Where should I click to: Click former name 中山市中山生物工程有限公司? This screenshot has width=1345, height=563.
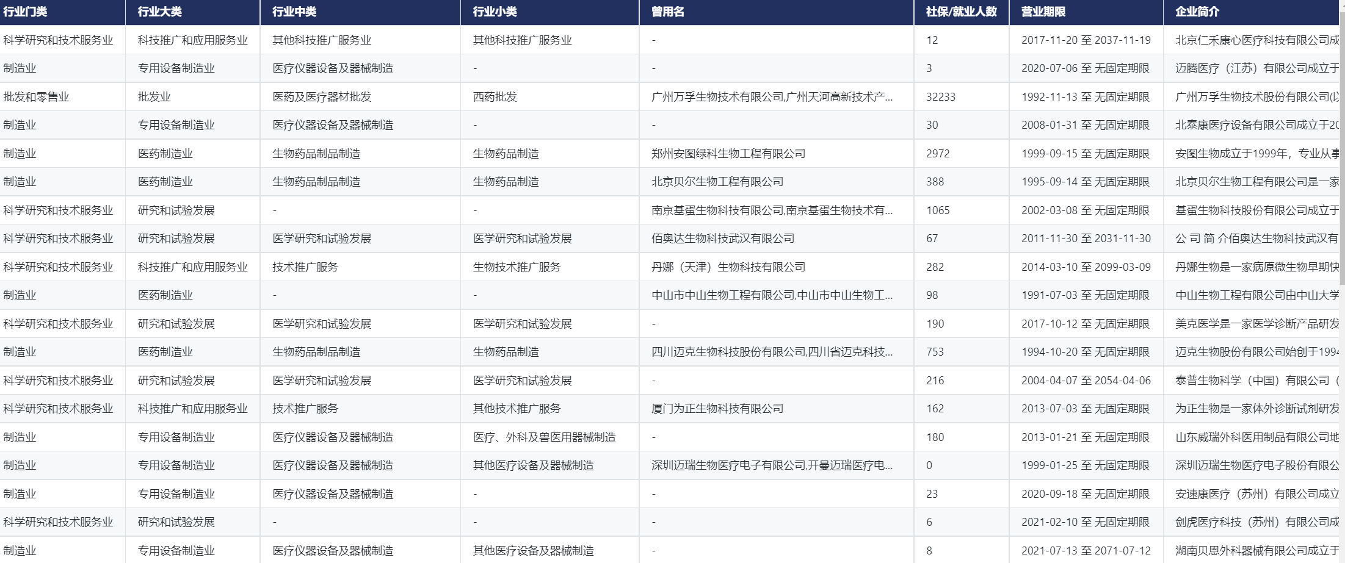point(723,295)
